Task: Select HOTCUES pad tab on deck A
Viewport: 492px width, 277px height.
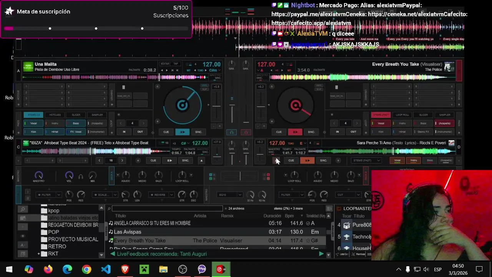Action: tap(55, 115)
